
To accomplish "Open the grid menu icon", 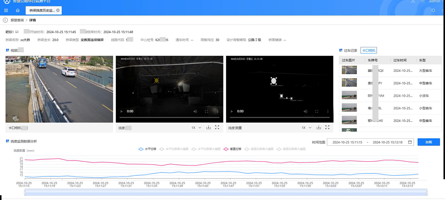I will coord(6,10).
